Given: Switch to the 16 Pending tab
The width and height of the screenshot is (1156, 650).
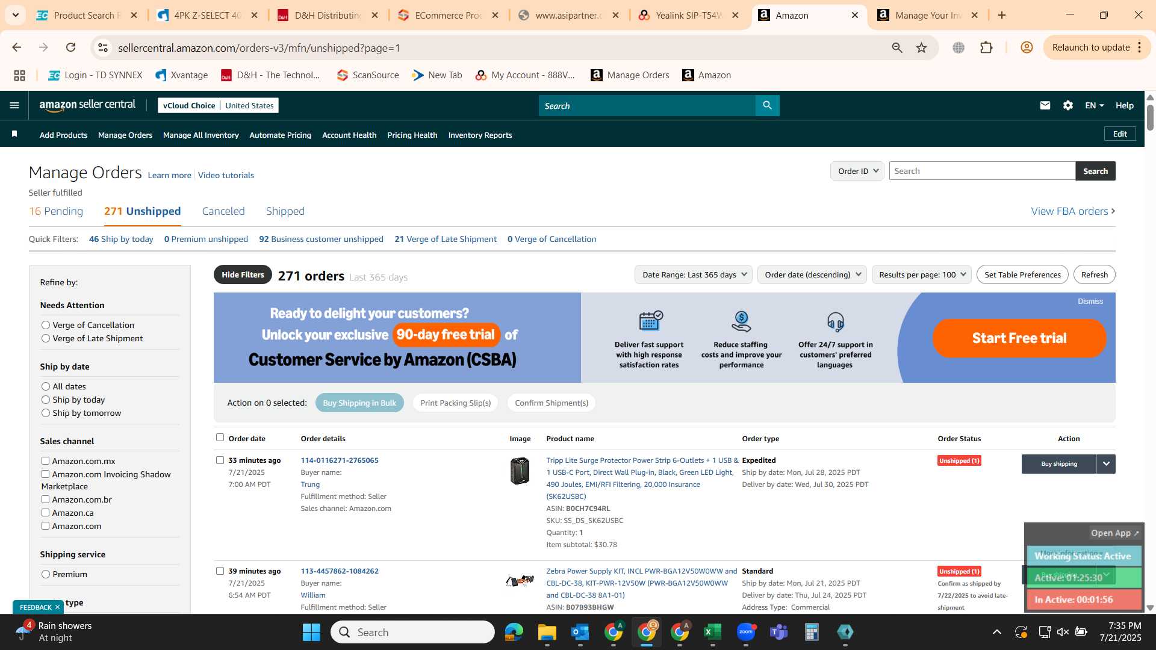Looking at the screenshot, I should [x=56, y=211].
